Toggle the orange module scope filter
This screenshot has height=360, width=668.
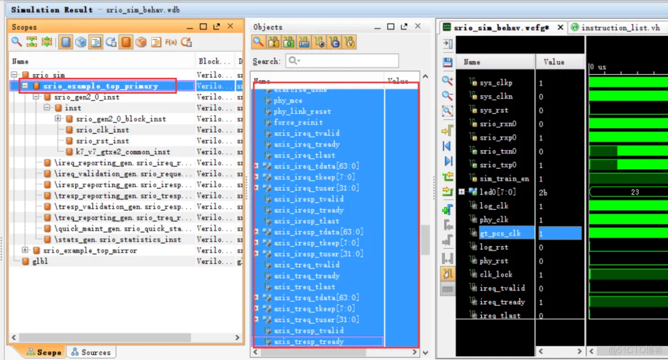tap(126, 42)
